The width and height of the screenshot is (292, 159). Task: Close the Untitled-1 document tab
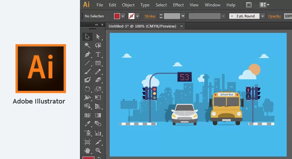(182, 26)
